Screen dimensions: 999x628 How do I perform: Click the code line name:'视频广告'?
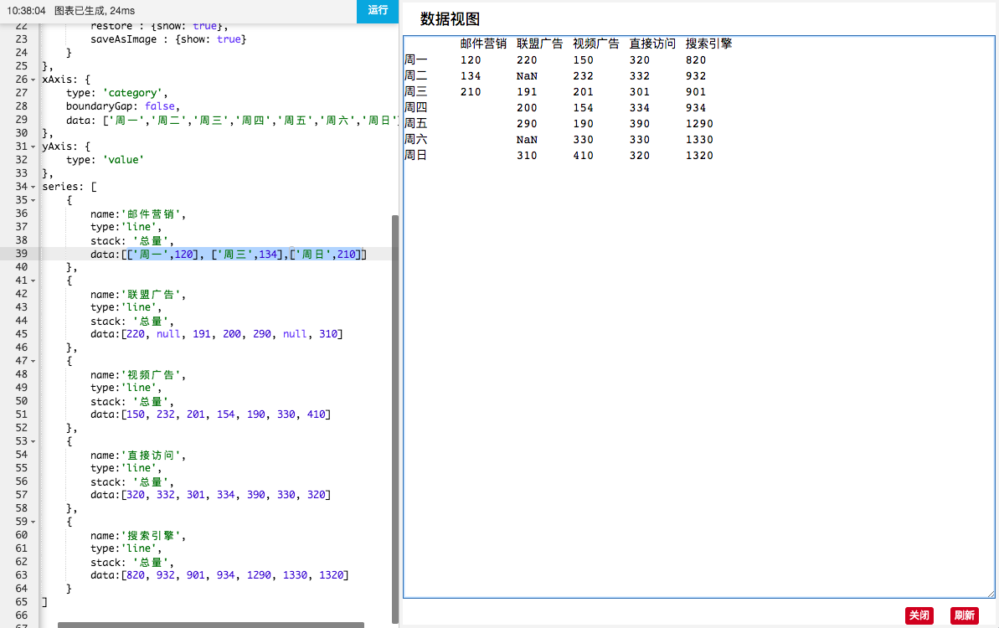137,374
